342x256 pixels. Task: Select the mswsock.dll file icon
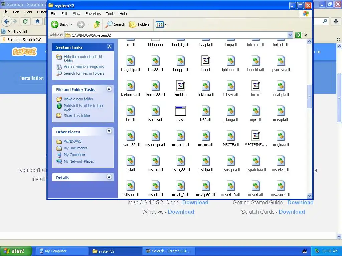click(x=281, y=186)
